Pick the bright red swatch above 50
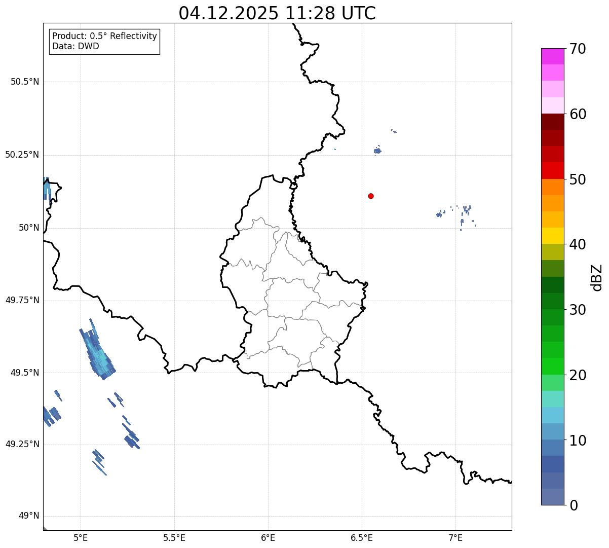This screenshot has width=609, height=548. (552, 170)
